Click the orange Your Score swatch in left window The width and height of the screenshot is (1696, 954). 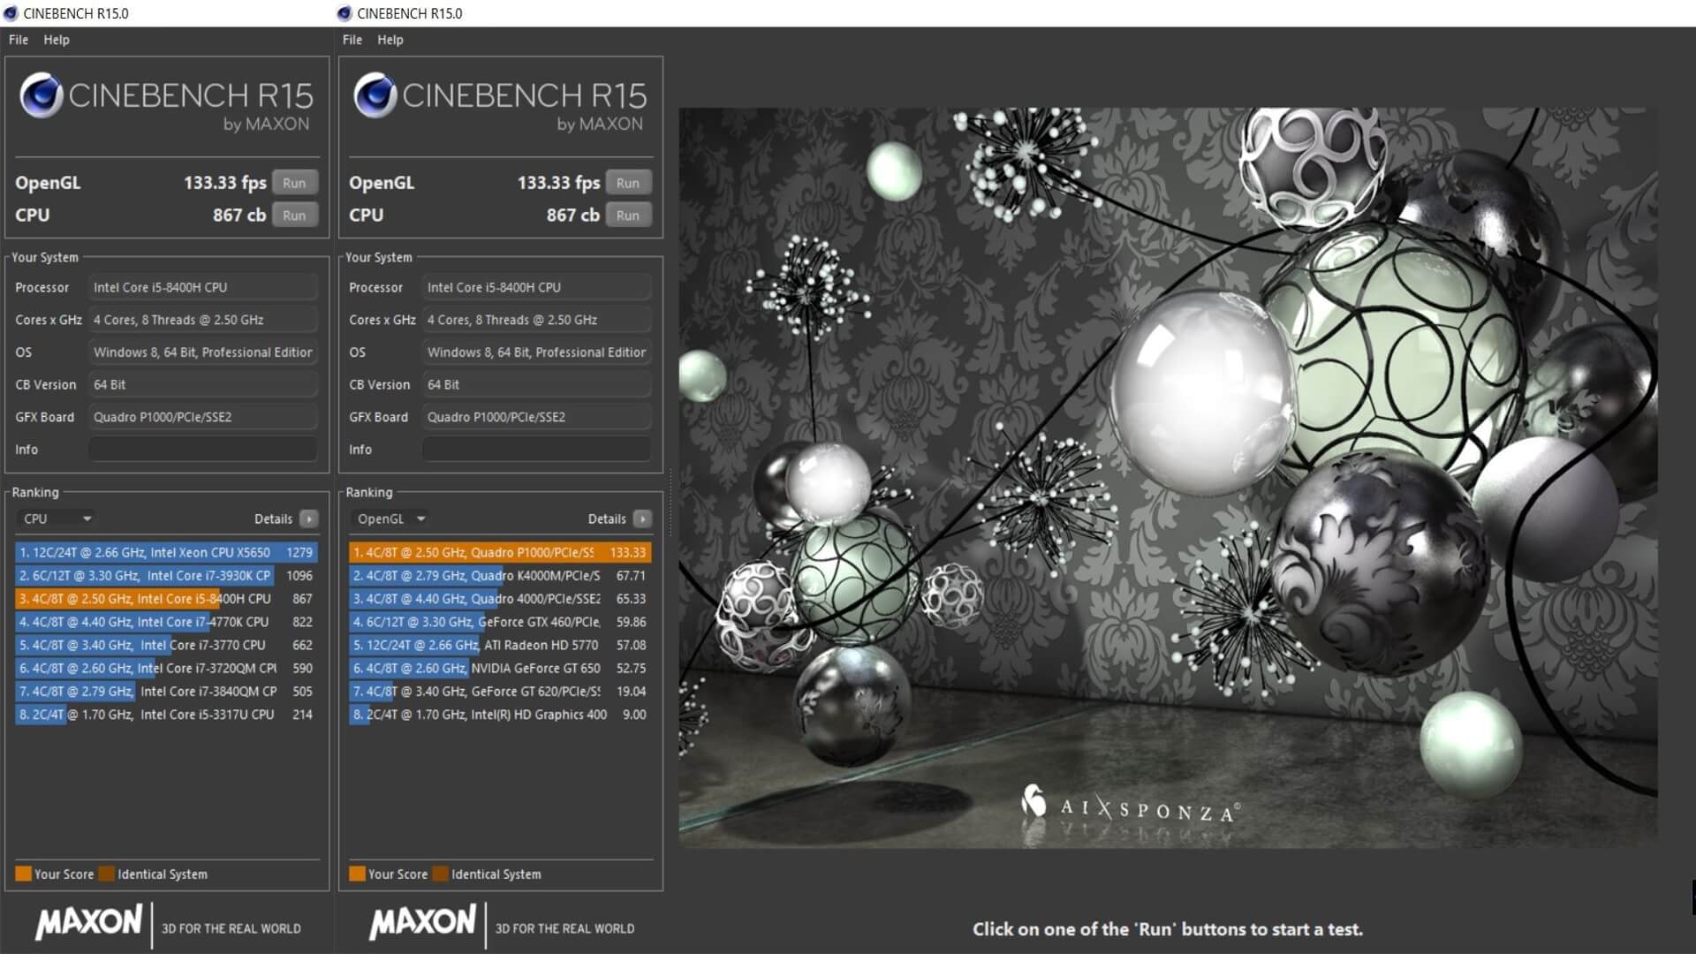[x=23, y=874]
